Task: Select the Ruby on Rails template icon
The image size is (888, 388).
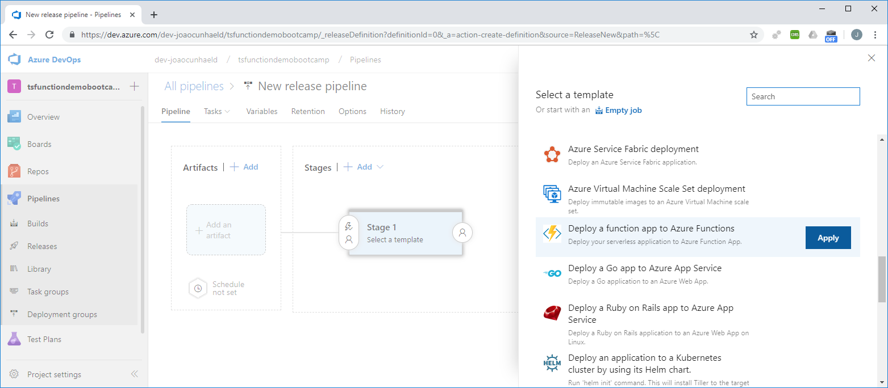Action: (x=552, y=313)
